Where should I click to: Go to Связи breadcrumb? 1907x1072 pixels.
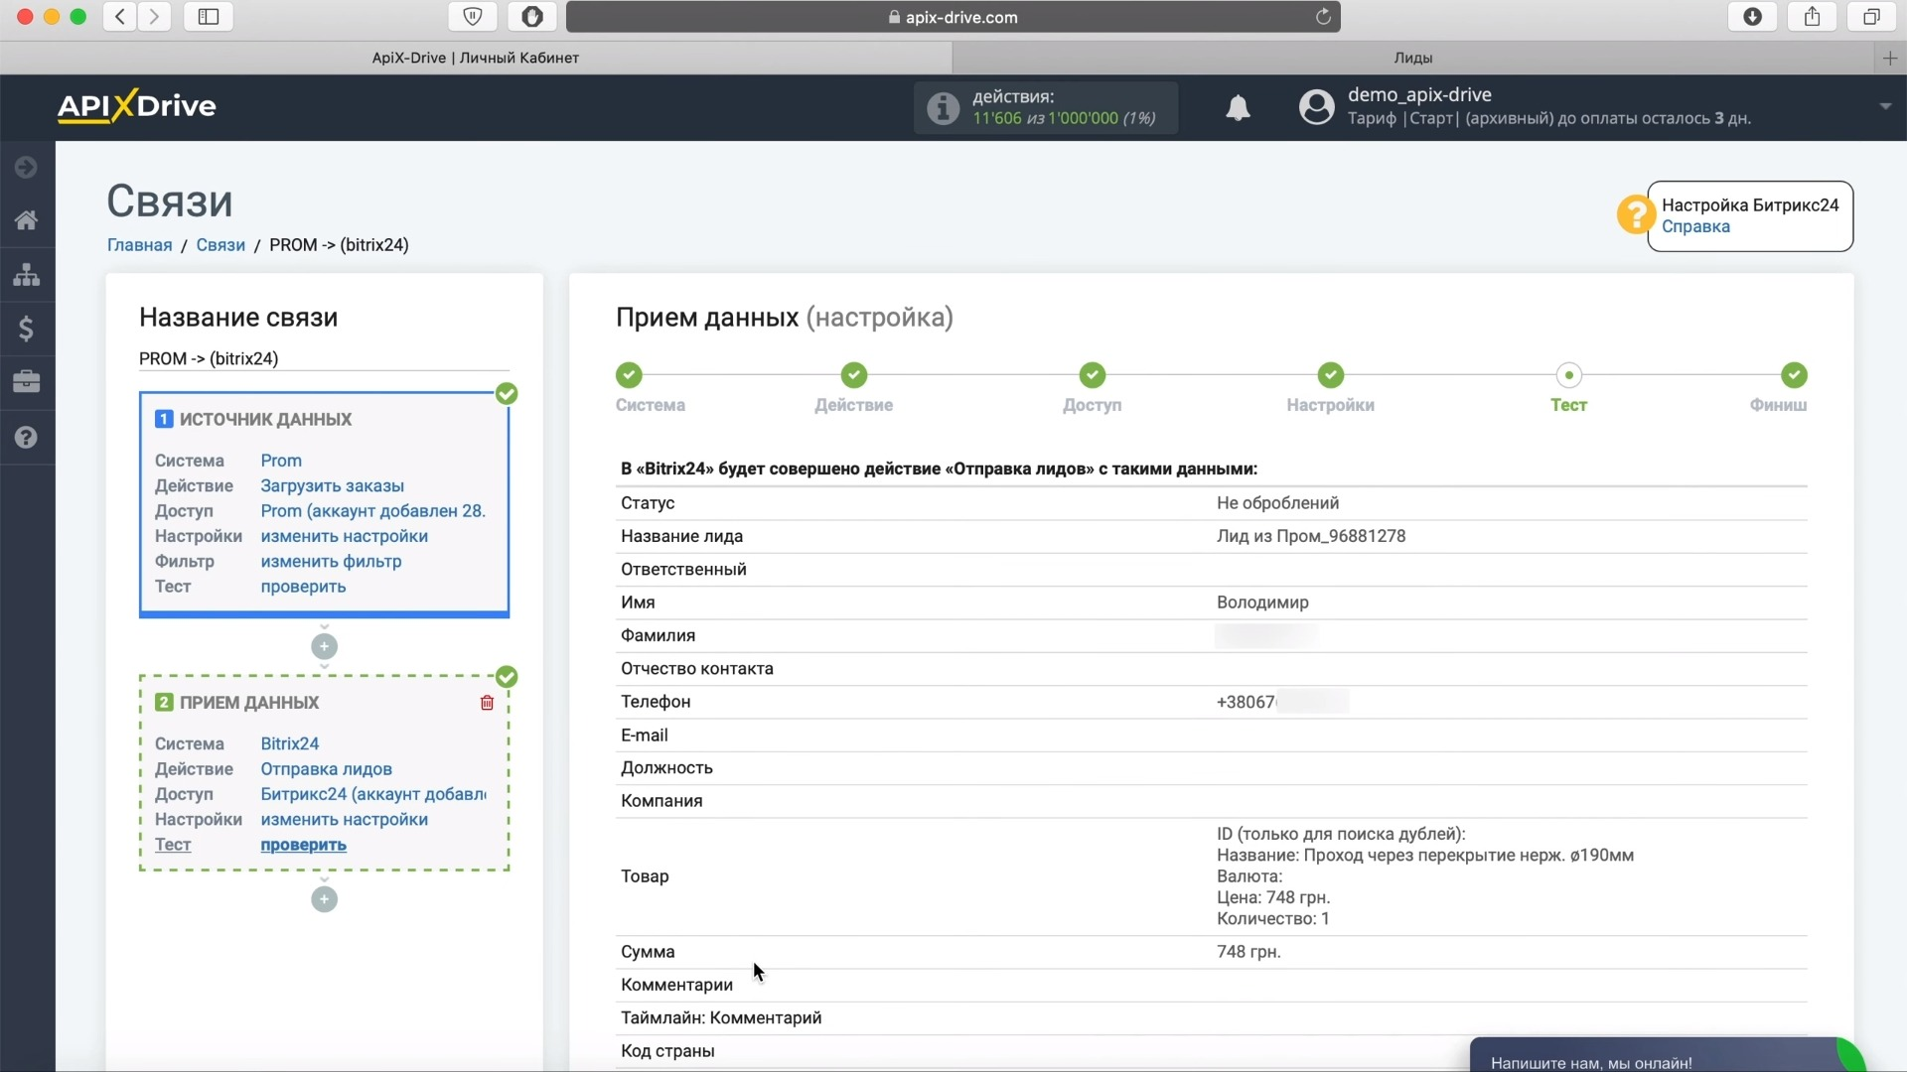click(220, 245)
